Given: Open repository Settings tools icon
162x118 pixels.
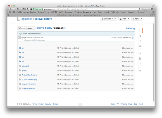Looking at the screenshot, I should [140, 71].
